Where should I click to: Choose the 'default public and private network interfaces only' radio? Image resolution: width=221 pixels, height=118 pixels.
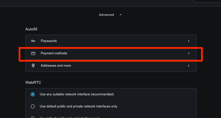click(33, 106)
